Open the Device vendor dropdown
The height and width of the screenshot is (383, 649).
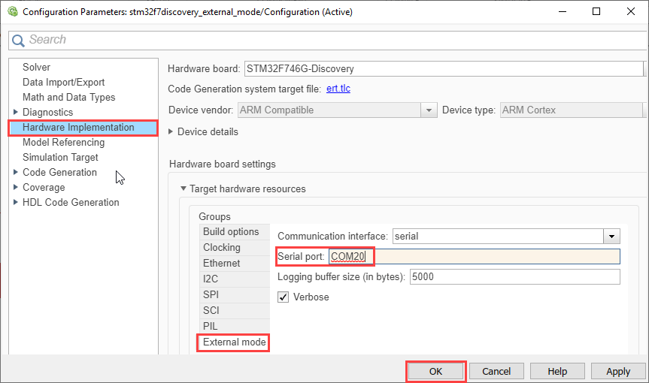click(x=429, y=110)
